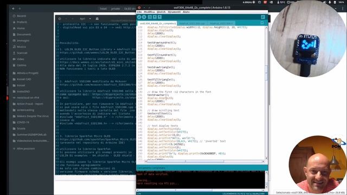Click the Arduino New sketch icon
Screen dimensions: 347x195
150,17
